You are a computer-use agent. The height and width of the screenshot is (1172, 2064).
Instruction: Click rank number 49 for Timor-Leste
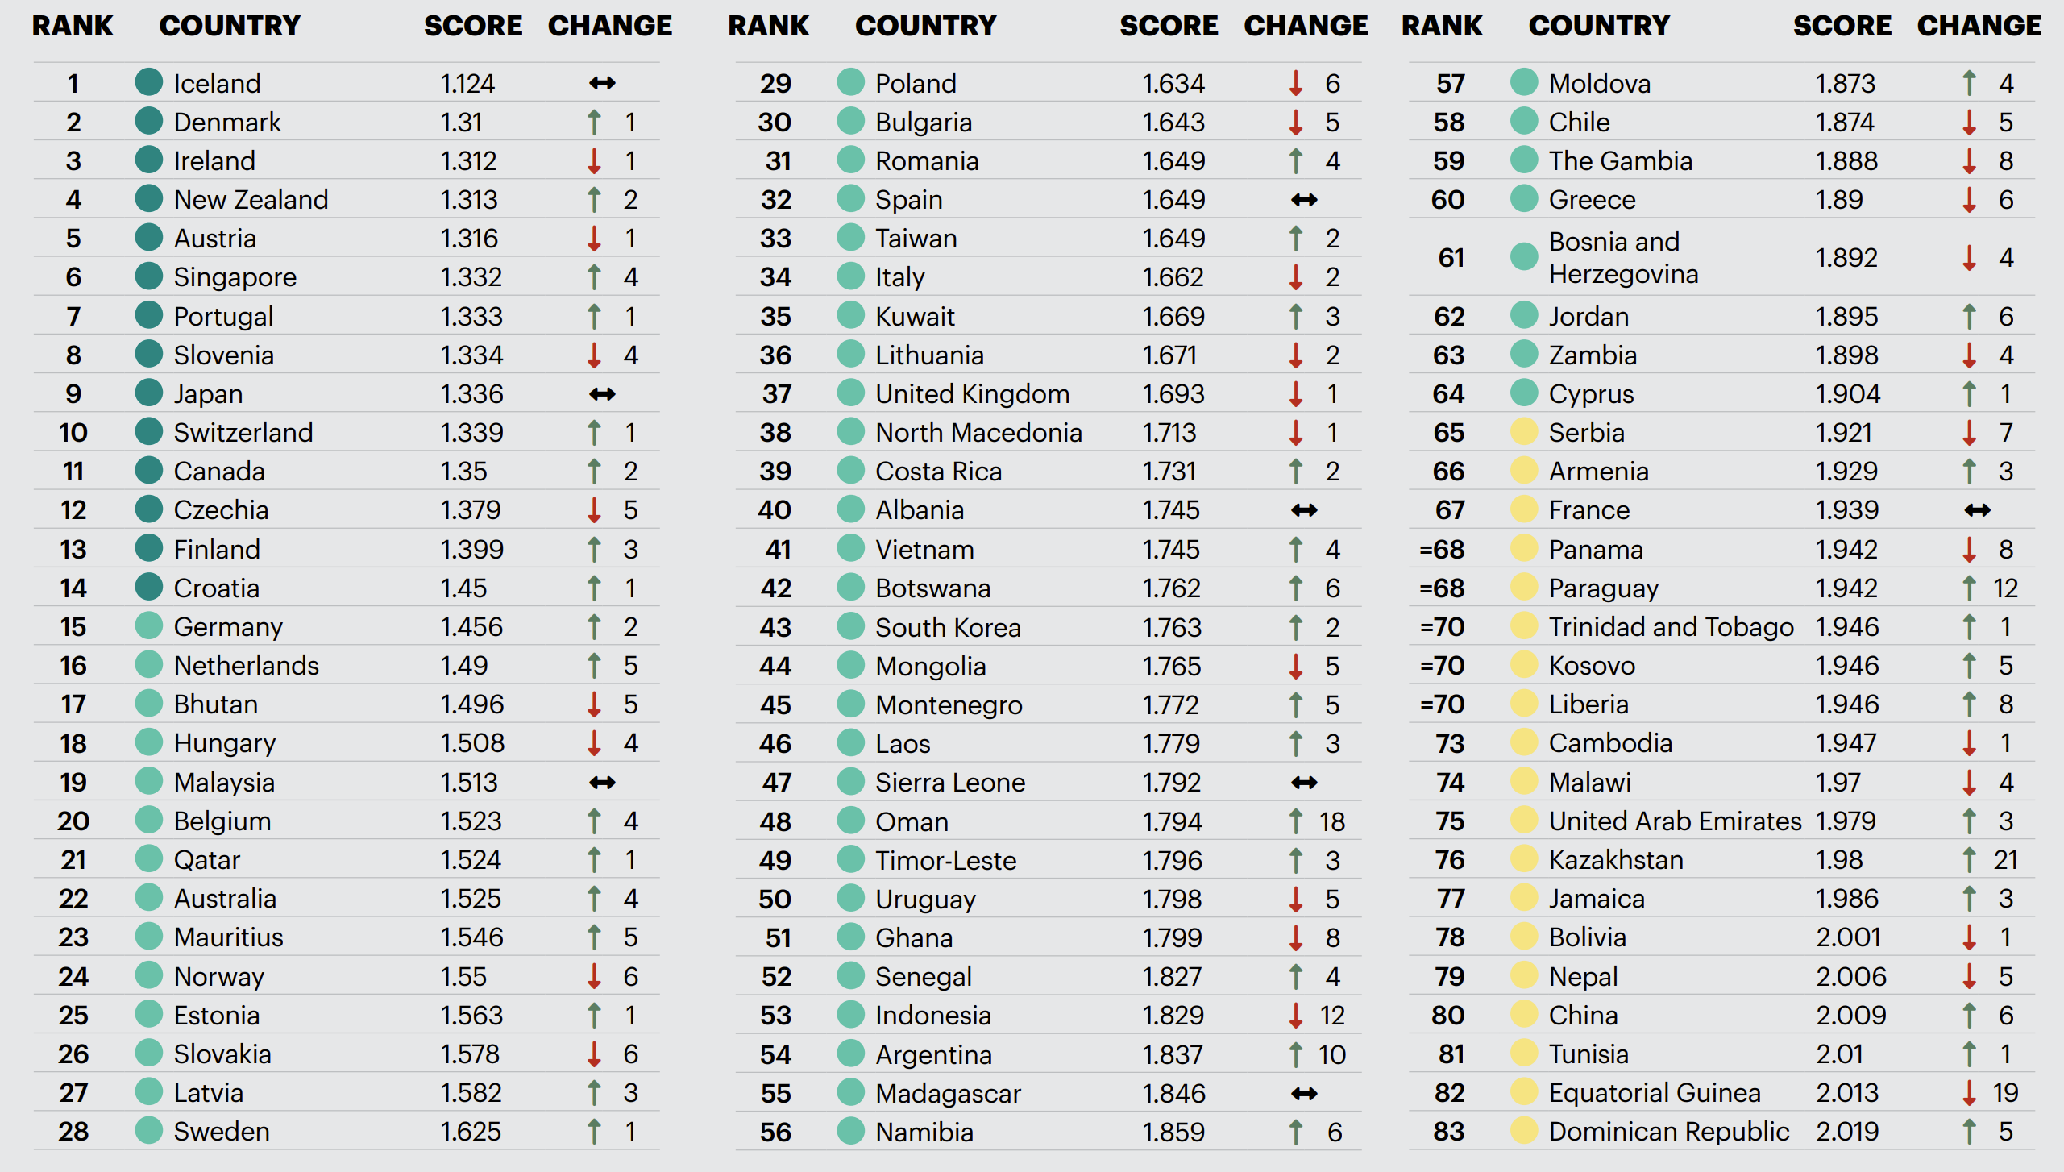tap(775, 861)
